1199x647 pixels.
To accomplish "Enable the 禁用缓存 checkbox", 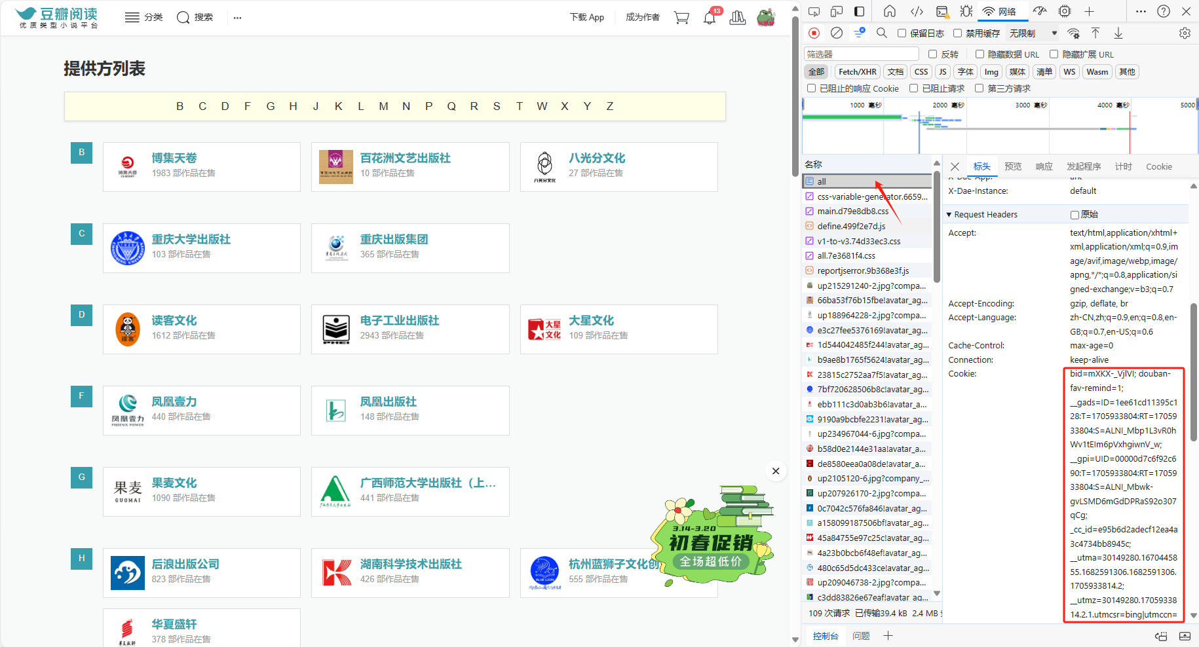I will [x=958, y=33].
